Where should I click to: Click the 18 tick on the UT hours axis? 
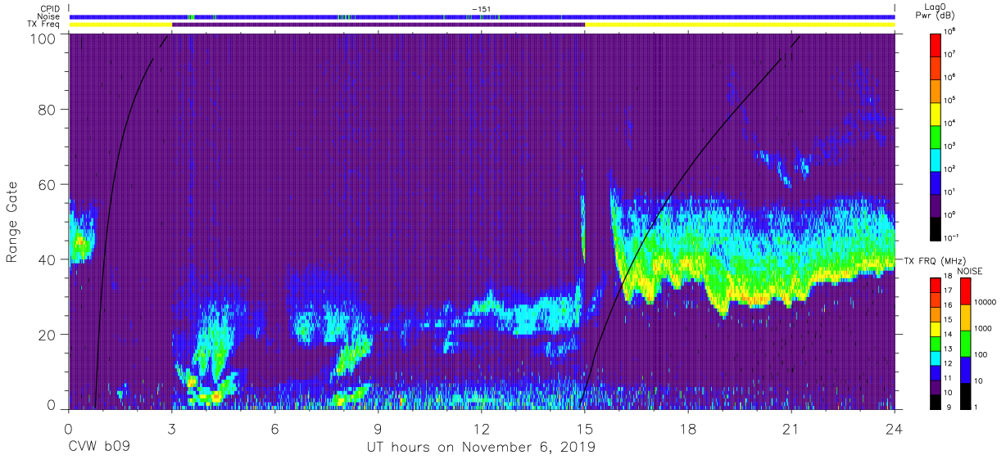[688, 428]
